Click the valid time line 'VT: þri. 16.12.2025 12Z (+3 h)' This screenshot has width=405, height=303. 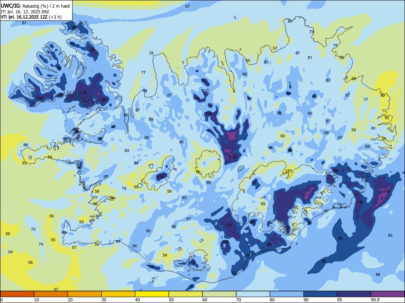coord(31,17)
